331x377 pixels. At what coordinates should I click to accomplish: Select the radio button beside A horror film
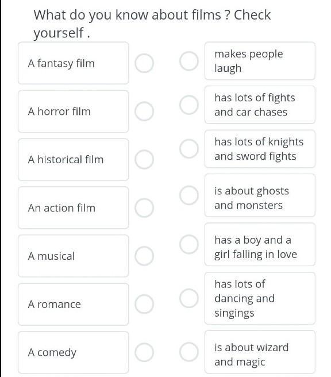pos(144,111)
